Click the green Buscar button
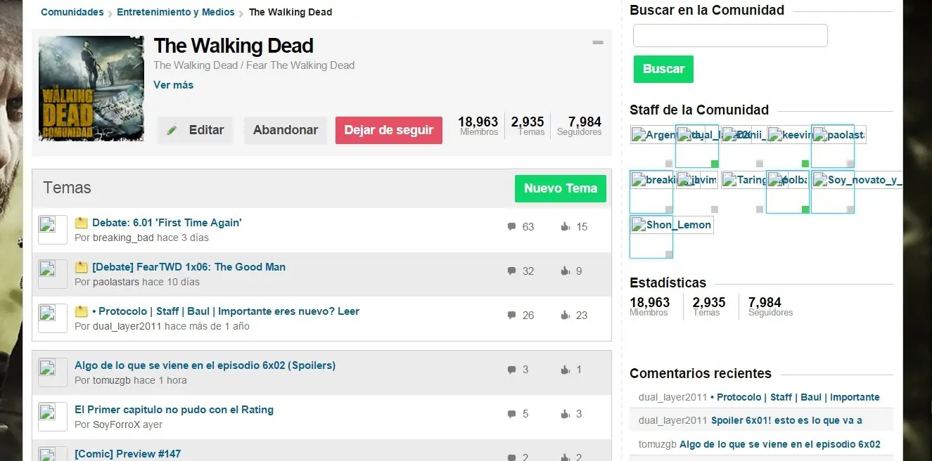The height and width of the screenshot is (461, 932). [x=663, y=69]
